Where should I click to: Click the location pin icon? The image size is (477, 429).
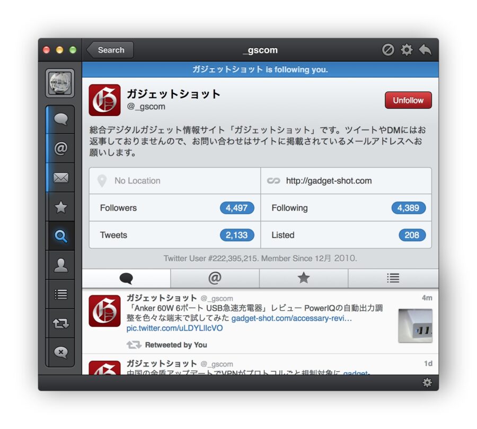102,181
